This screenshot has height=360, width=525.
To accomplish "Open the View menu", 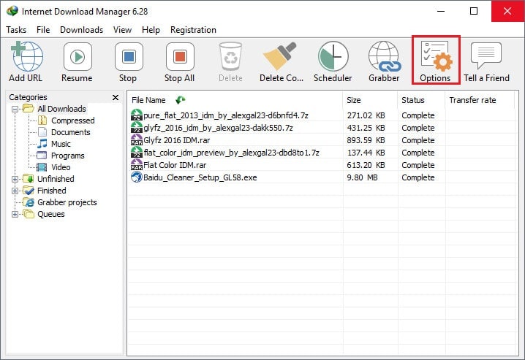I will [x=122, y=30].
